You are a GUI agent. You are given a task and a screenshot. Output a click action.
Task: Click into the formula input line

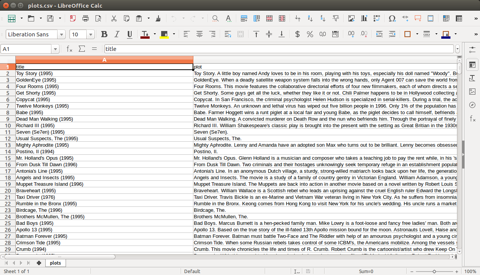[279, 49]
